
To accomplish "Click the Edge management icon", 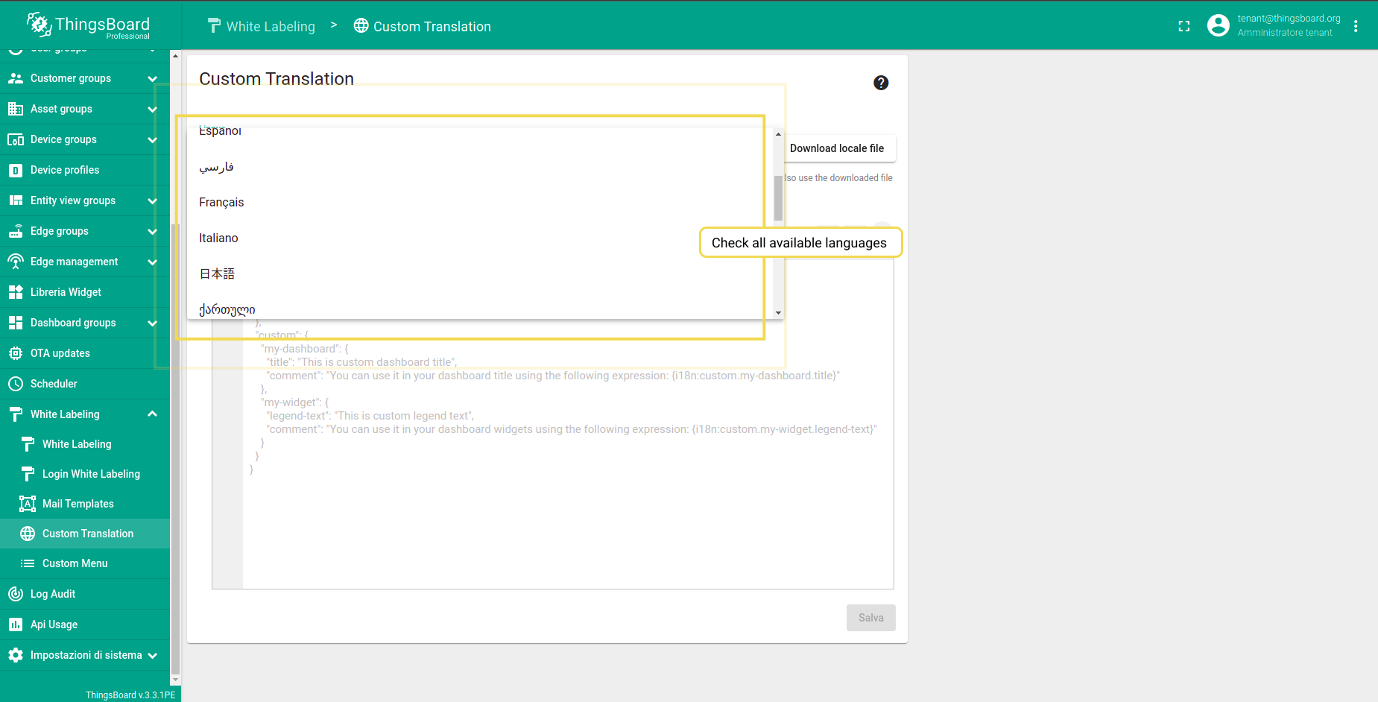I will pyautogui.click(x=16, y=262).
